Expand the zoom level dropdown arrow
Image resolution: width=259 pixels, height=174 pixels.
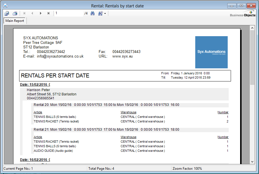click(x=105, y=14)
